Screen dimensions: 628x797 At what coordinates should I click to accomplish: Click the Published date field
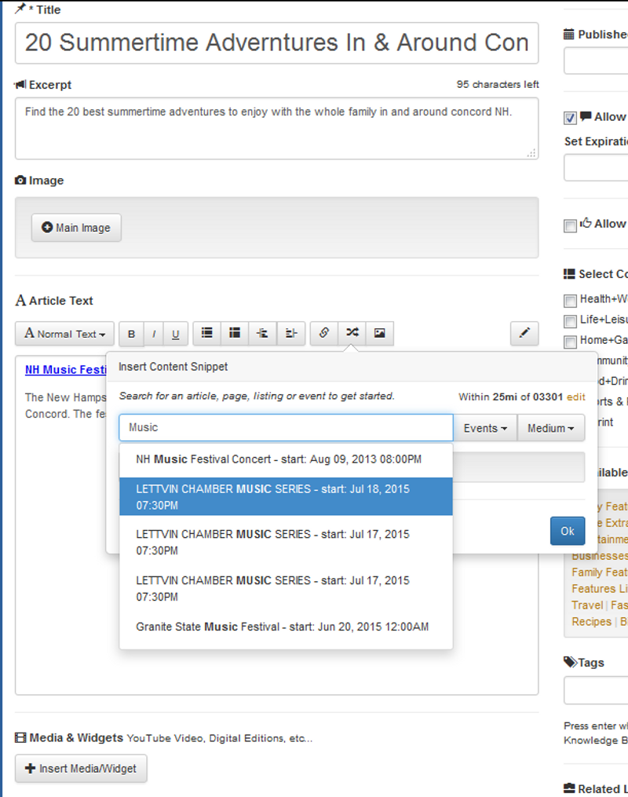click(x=596, y=61)
